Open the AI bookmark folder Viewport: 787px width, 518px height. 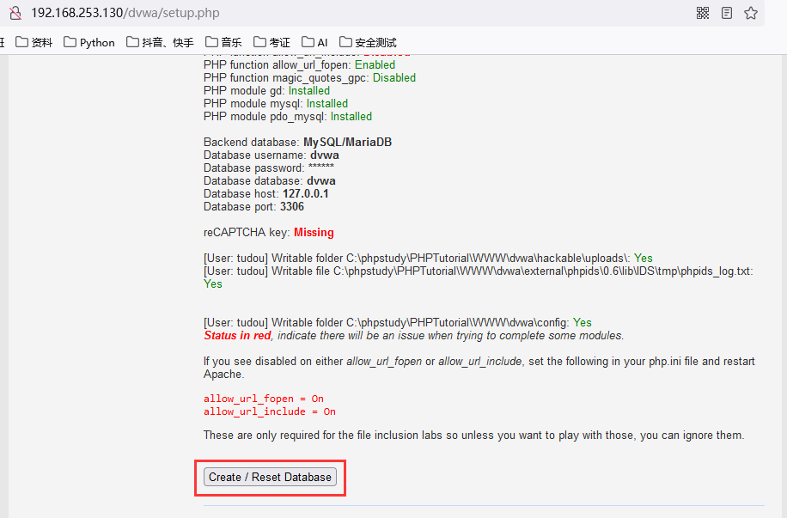[x=314, y=43]
